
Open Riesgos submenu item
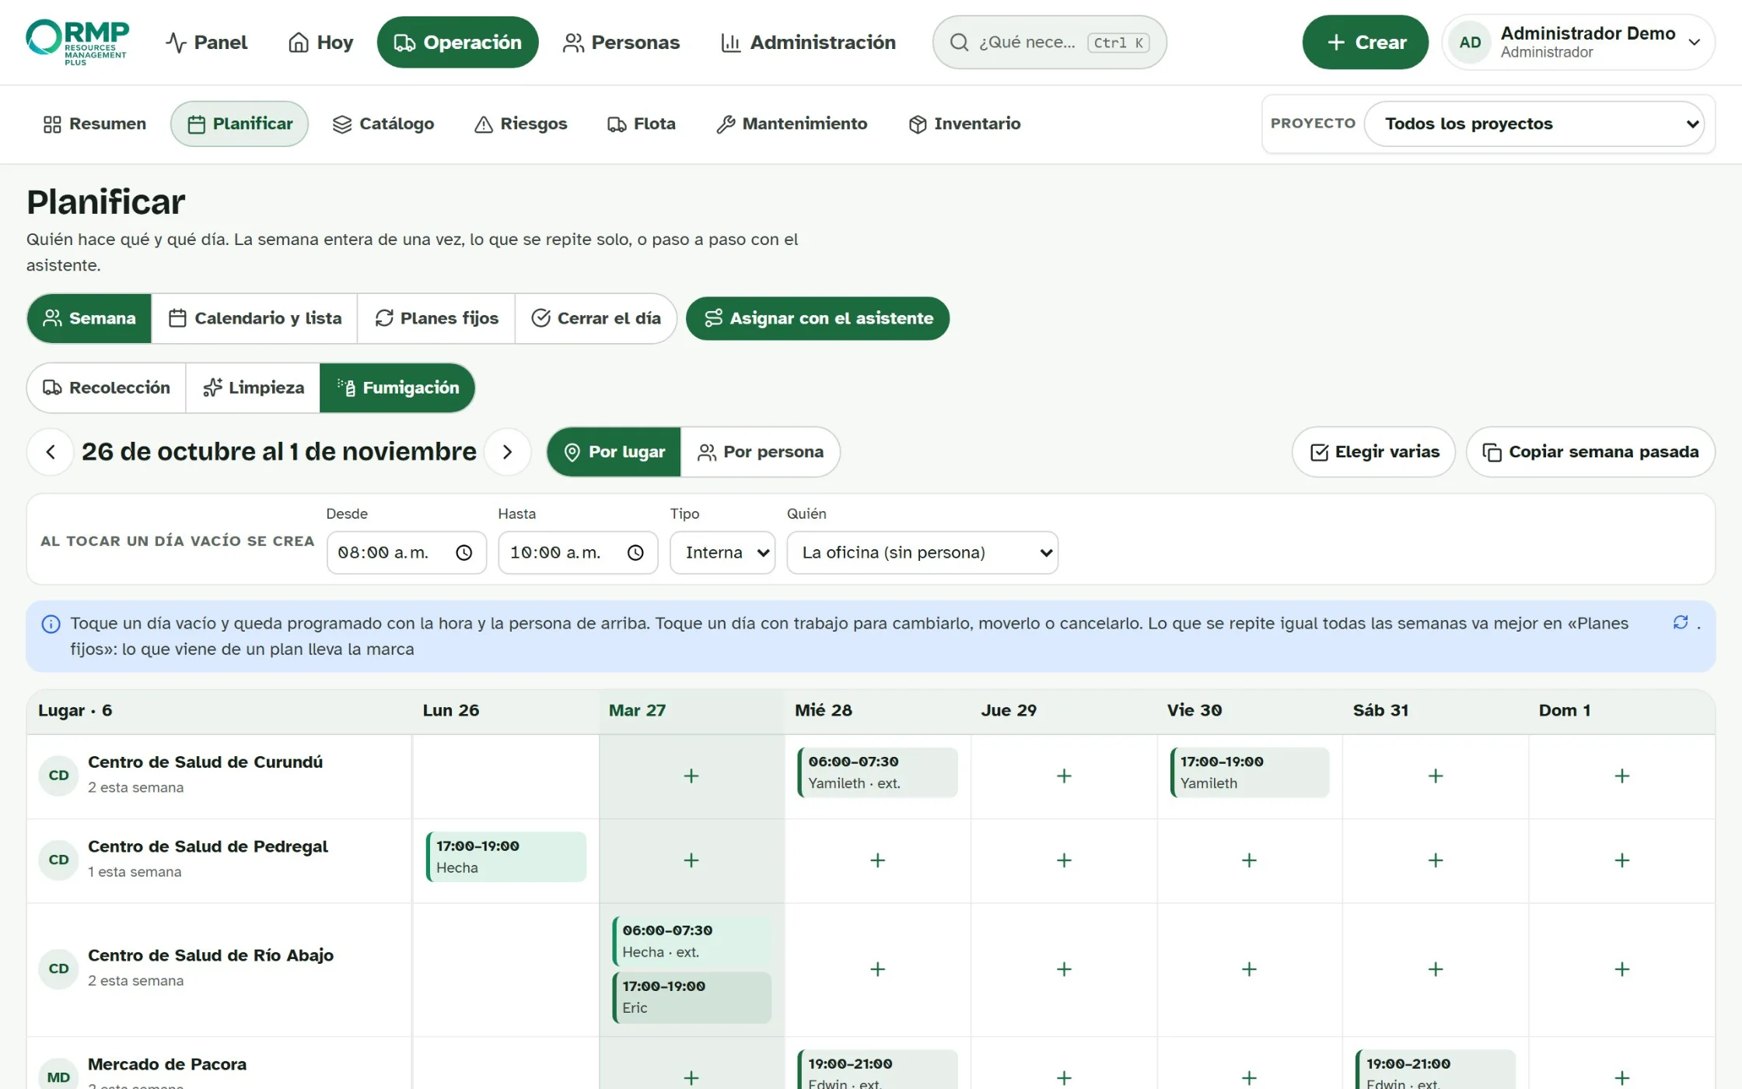(x=520, y=124)
